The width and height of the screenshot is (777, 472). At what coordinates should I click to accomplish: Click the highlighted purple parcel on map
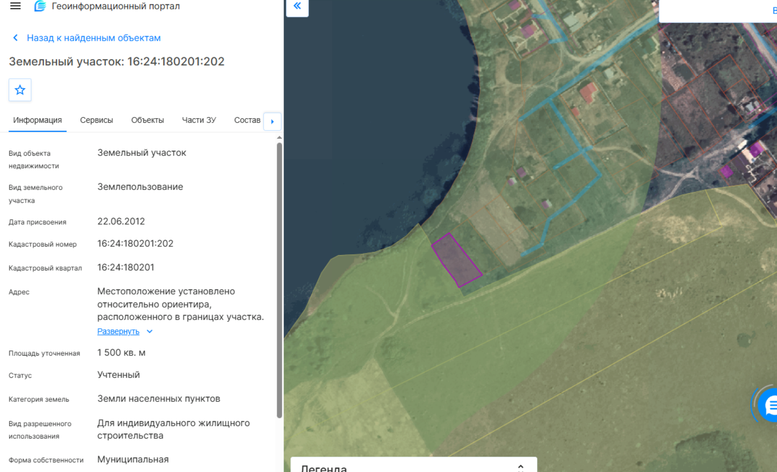[x=456, y=260]
